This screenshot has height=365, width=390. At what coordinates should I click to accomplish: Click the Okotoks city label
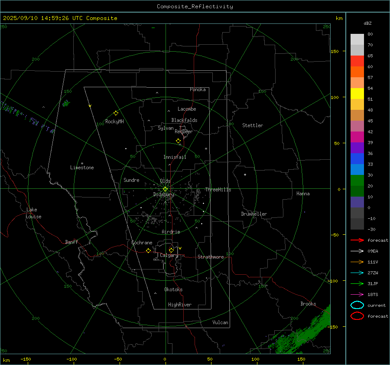[173, 289]
